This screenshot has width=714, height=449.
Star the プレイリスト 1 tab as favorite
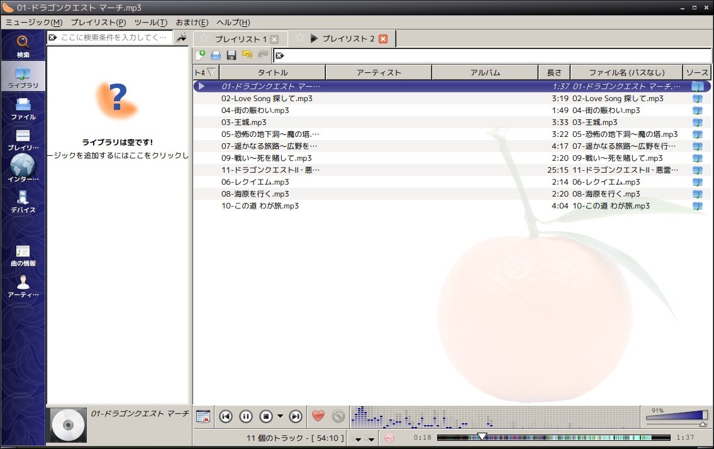point(204,38)
